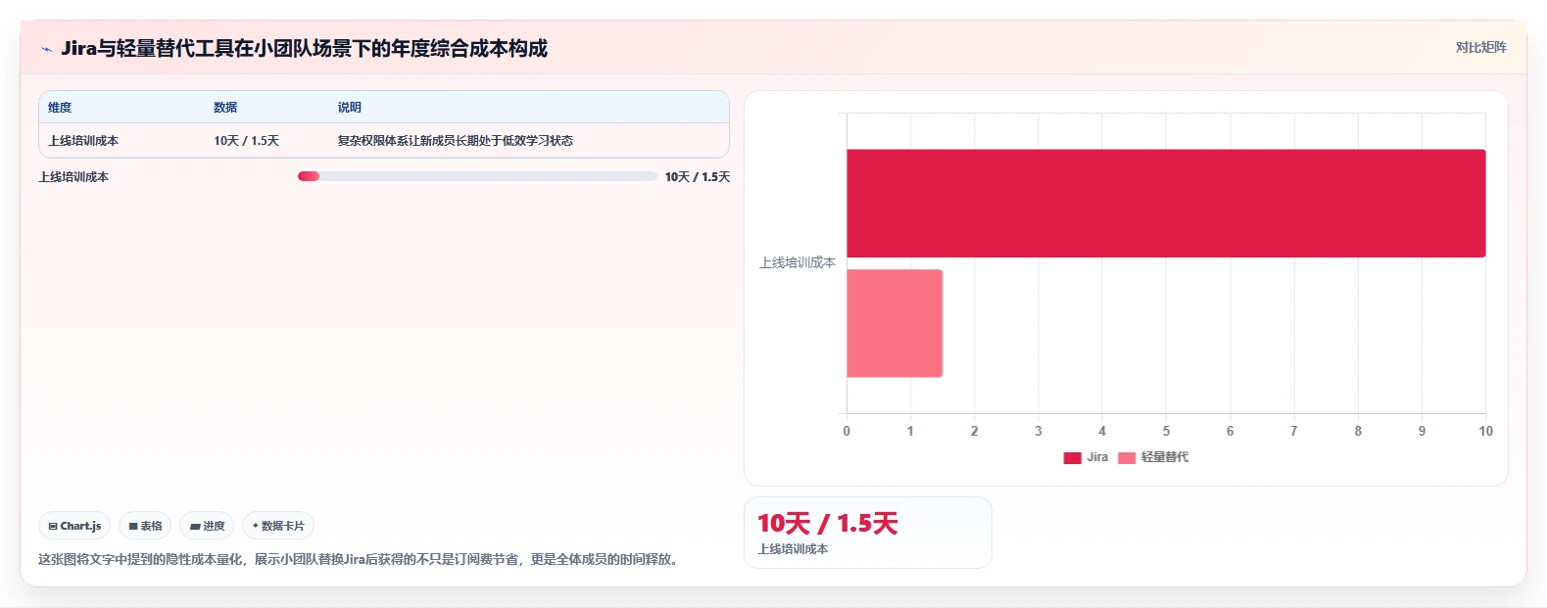Click the 上线培训成本 progress row label

73,177
